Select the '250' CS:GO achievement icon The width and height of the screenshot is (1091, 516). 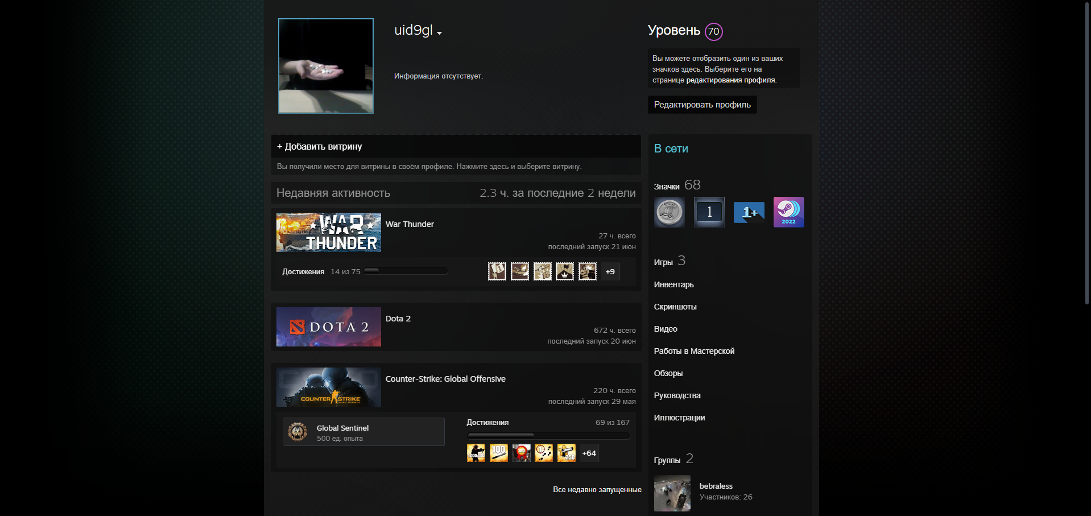point(567,453)
